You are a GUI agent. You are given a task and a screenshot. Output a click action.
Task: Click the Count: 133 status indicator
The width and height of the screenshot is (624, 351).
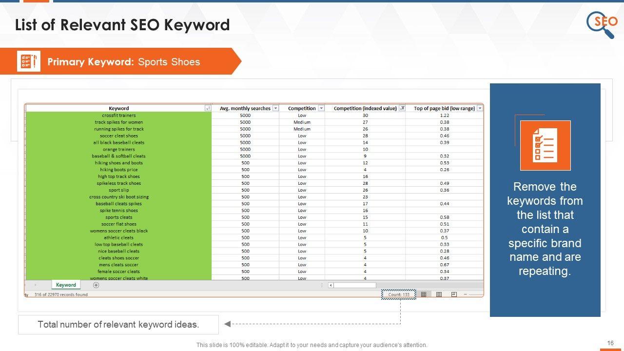[x=399, y=294]
